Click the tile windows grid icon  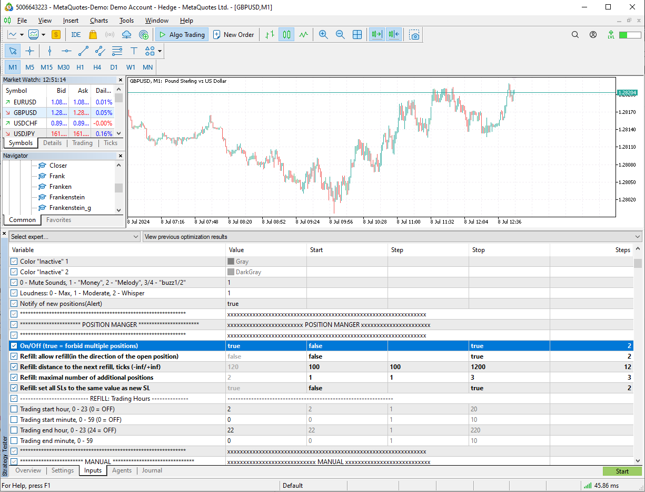coord(357,35)
